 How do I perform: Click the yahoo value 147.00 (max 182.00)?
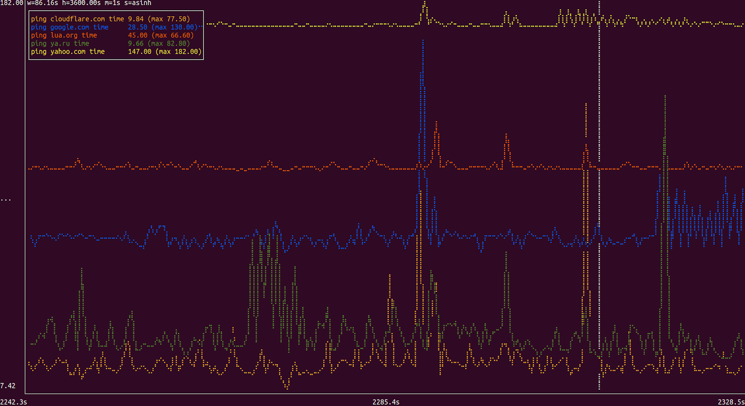click(165, 52)
